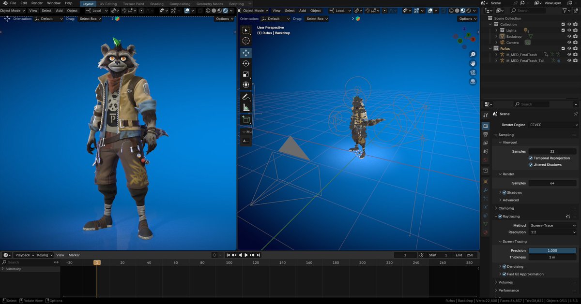Image resolution: width=581 pixels, height=304 pixels.
Task: Switch to the Shading workspace tab
Action: point(156,4)
